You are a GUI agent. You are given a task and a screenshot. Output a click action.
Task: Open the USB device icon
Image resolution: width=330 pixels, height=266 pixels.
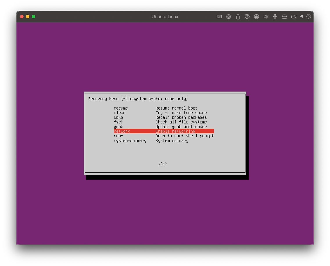238,17
